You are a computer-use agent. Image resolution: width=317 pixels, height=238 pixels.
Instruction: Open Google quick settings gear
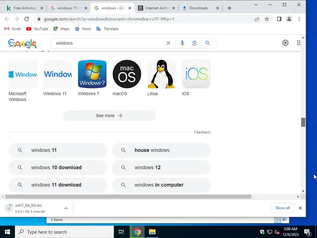tap(285, 43)
